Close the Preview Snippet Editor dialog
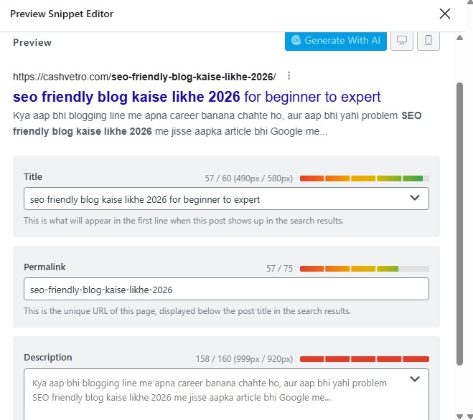The width and height of the screenshot is (473, 420). coord(445,14)
